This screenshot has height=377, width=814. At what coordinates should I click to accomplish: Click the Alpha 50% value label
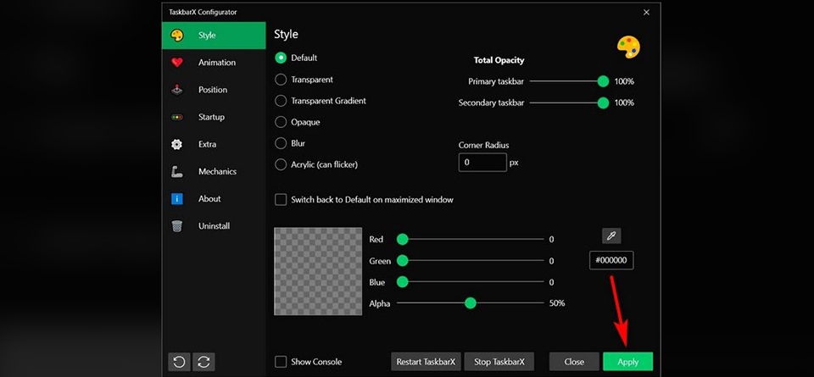click(x=557, y=303)
